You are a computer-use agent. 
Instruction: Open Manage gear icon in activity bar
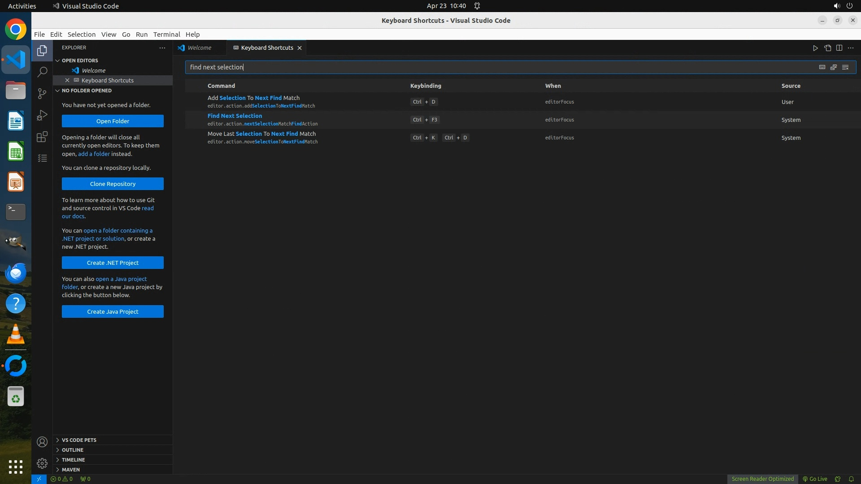click(x=42, y=463)
